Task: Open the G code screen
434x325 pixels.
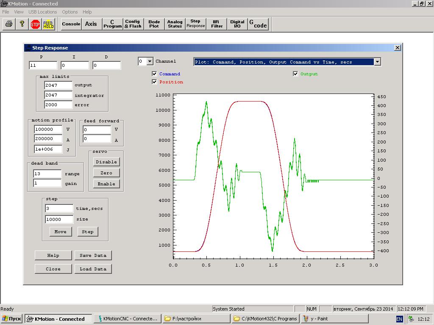Action: coord(258,24)
